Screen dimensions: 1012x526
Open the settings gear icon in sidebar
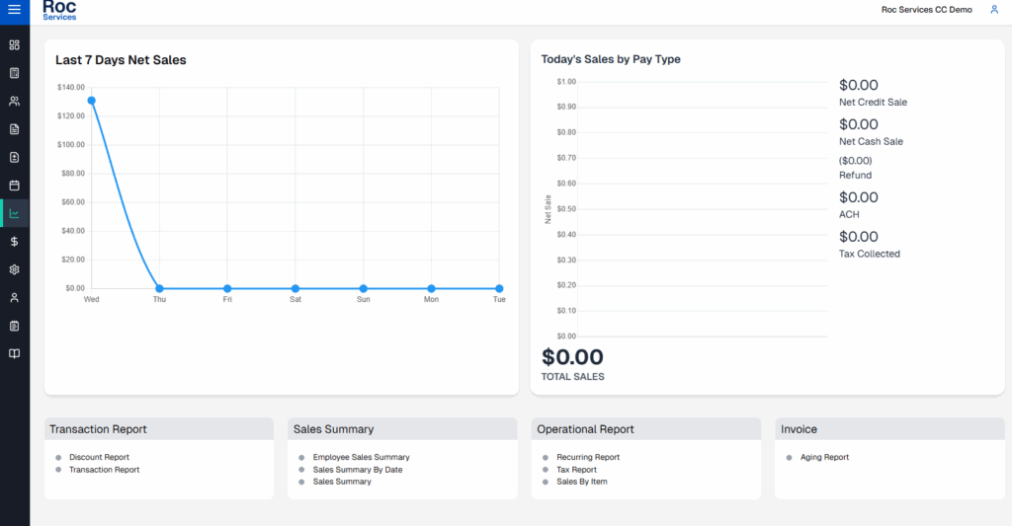(x=14, y=269)
